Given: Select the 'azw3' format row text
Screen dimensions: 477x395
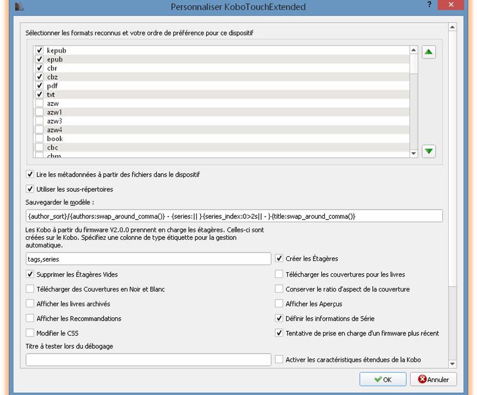Looking at the screenshot, I should [54, 121].
